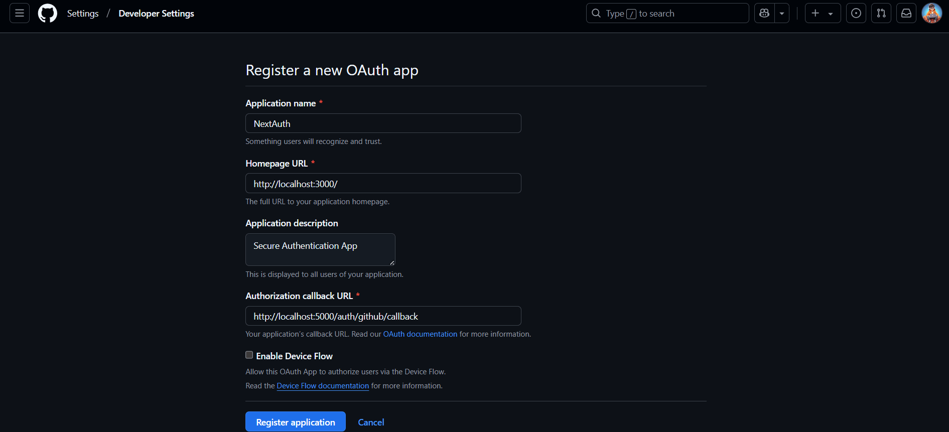Enable the Device Flow checkbox
Screen dimensions: 949x432
[x=249, y=355]
